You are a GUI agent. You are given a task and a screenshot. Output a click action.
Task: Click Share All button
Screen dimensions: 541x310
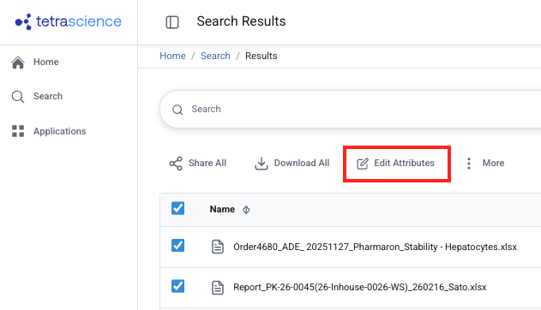point(198,164)
